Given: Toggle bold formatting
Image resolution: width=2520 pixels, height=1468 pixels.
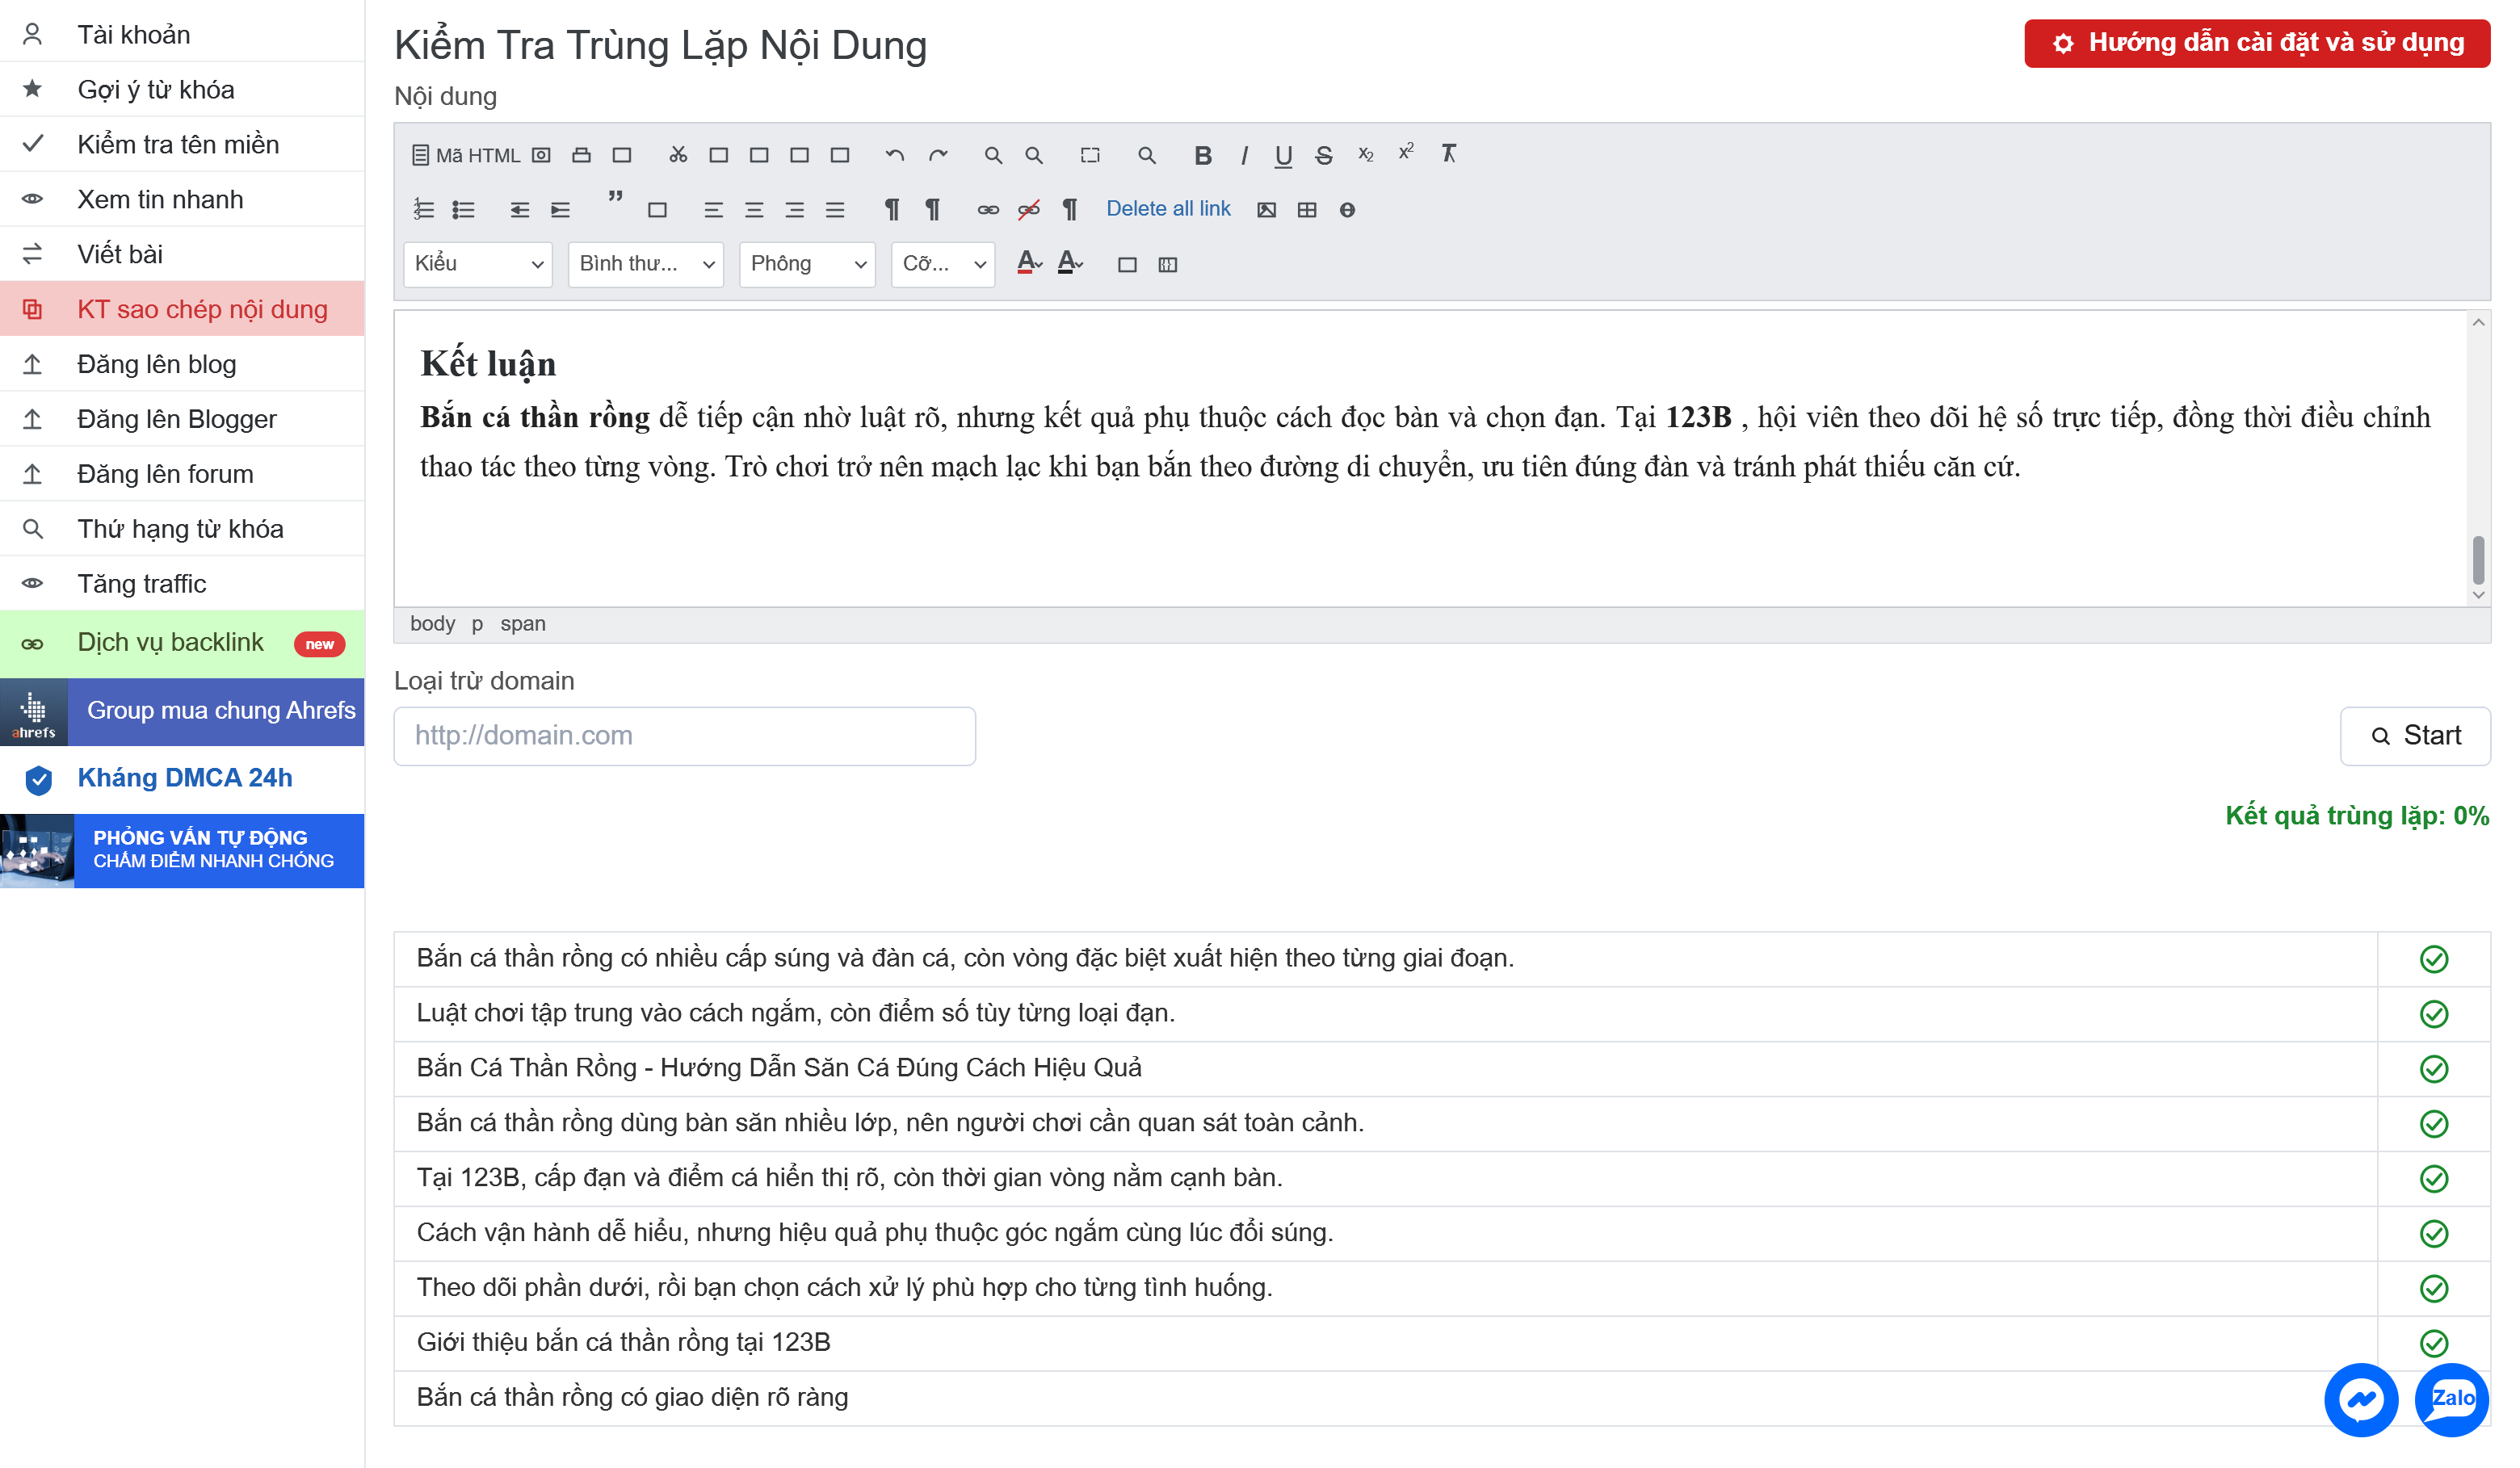Looking at the screenshot, I should [1203, 155].
